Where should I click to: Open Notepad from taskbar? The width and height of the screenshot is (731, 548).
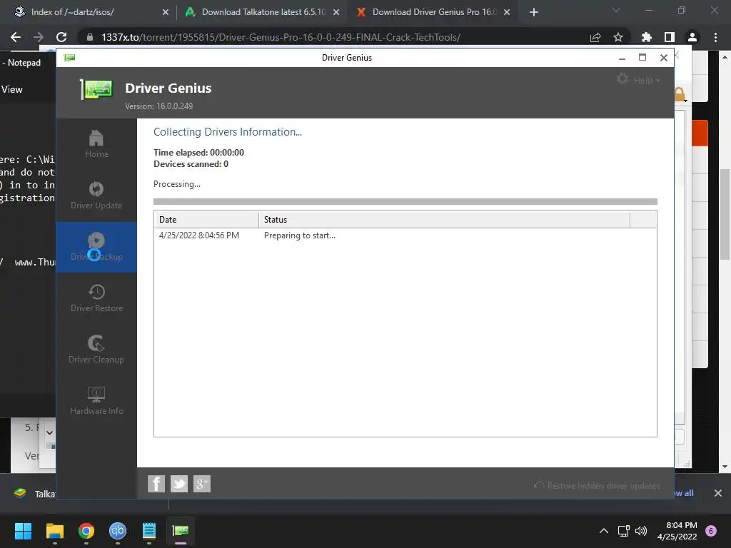(149, 531)
